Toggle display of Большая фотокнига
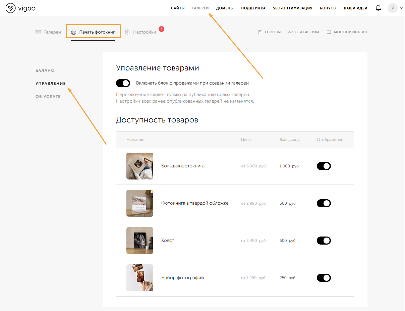This screenshot has height=311, width=405. [x=324, y=166]
